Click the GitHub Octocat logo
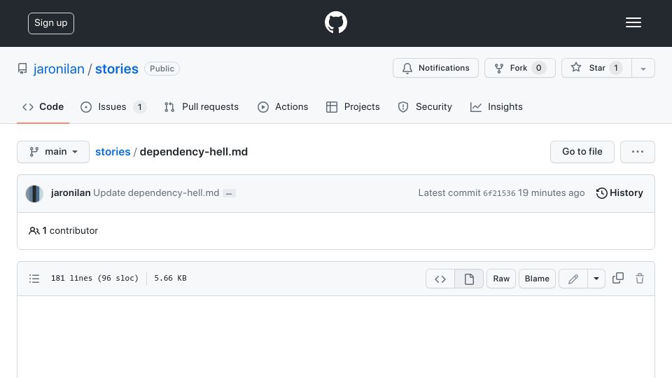This screenshot has height=378, width=672. tap(335, 22)
